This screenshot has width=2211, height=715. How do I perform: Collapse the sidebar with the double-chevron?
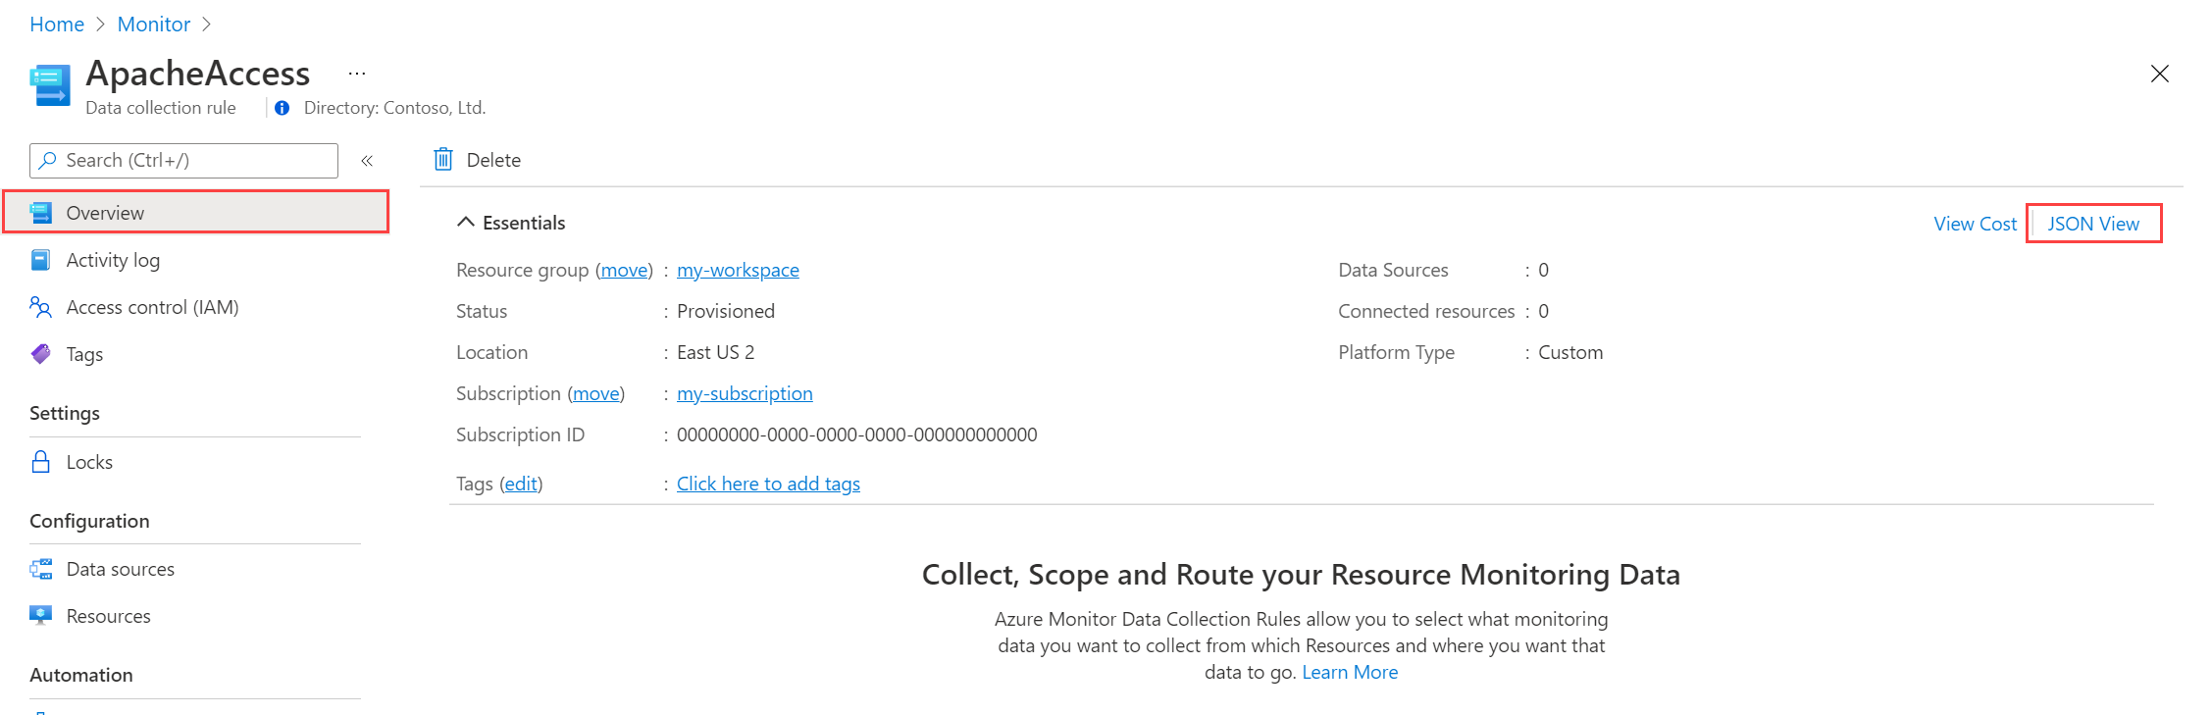tap(367, 161)
